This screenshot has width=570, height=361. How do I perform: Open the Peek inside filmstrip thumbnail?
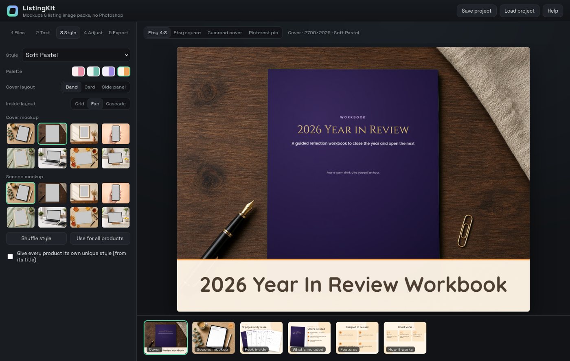coord(261,338)
